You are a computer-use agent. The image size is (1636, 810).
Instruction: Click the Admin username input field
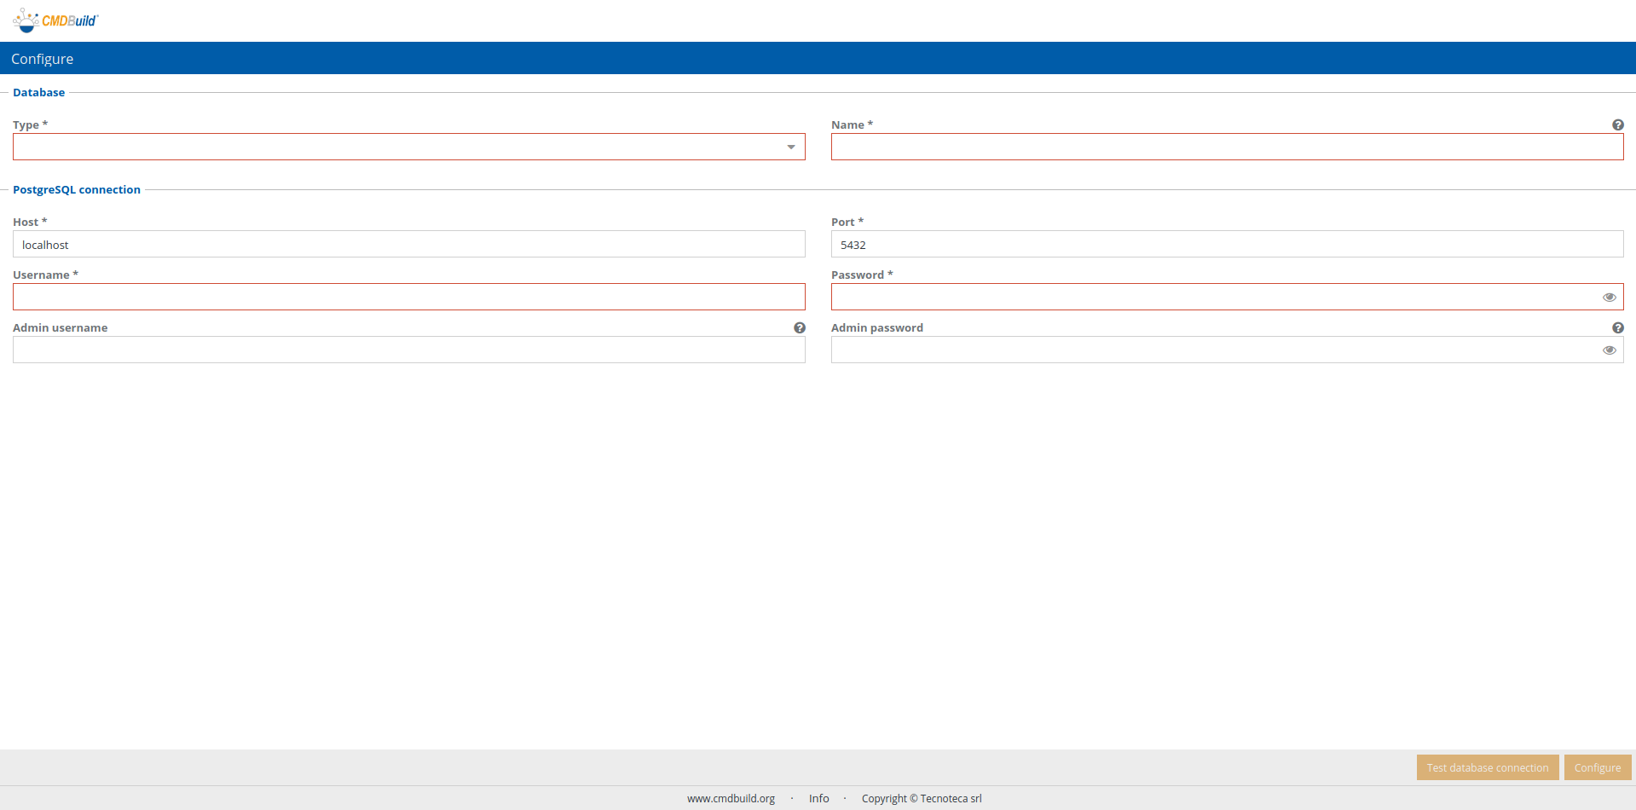coord(408,350)
